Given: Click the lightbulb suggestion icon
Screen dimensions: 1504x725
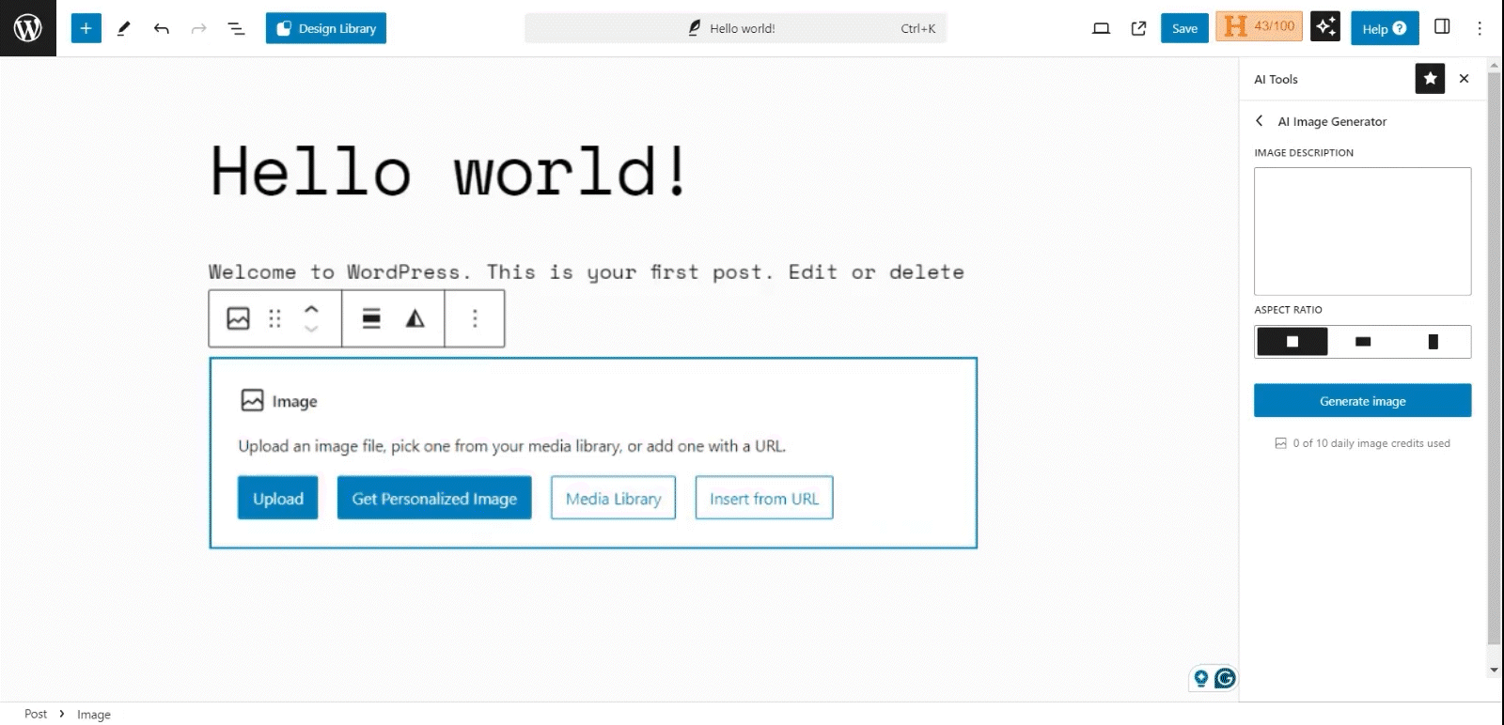Looking at the screenshot, I should (1200, 678).
